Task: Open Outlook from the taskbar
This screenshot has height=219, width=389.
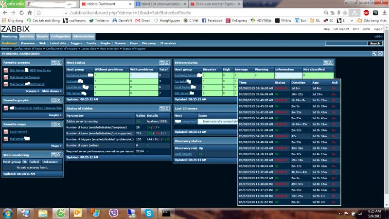Action: click(x=78, y=213)
